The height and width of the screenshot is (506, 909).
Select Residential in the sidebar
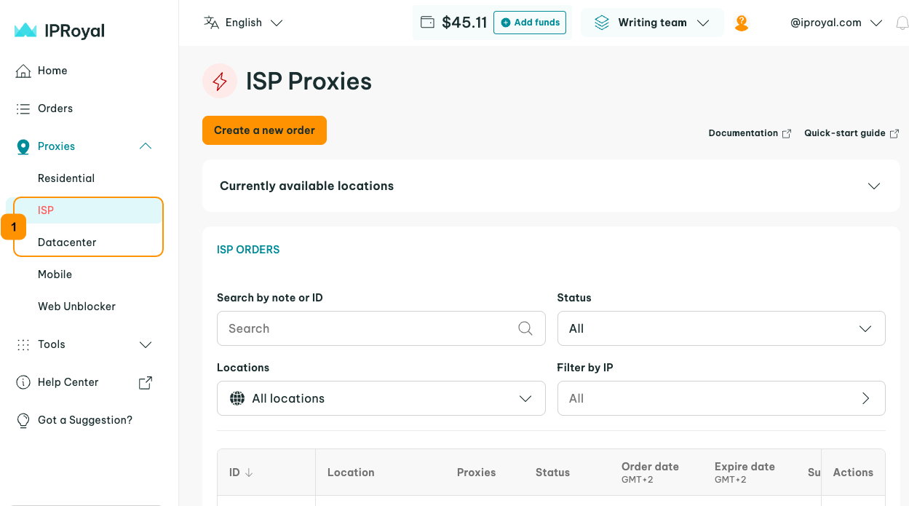pyautogui.click(x=66, y=178)
